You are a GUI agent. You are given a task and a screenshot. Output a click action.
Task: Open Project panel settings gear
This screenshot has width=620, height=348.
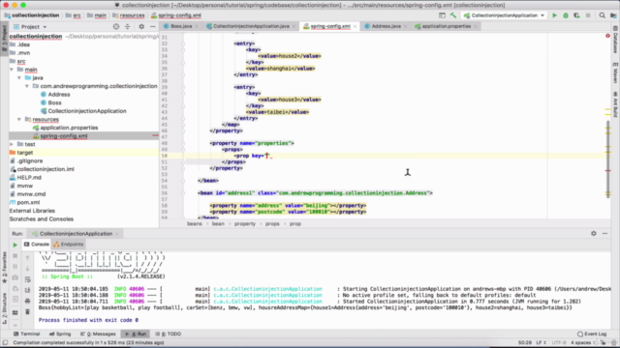[141, 26]
